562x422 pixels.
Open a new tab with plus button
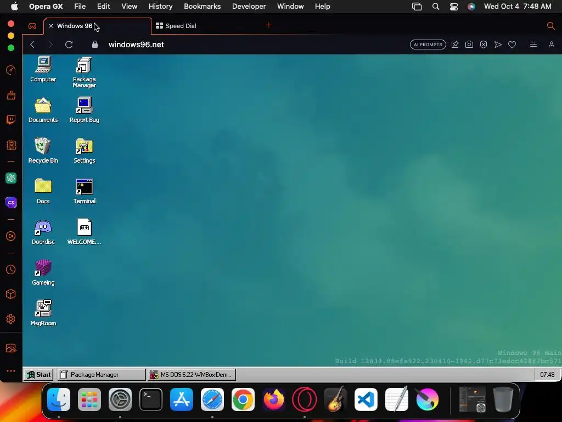(268, 25)
